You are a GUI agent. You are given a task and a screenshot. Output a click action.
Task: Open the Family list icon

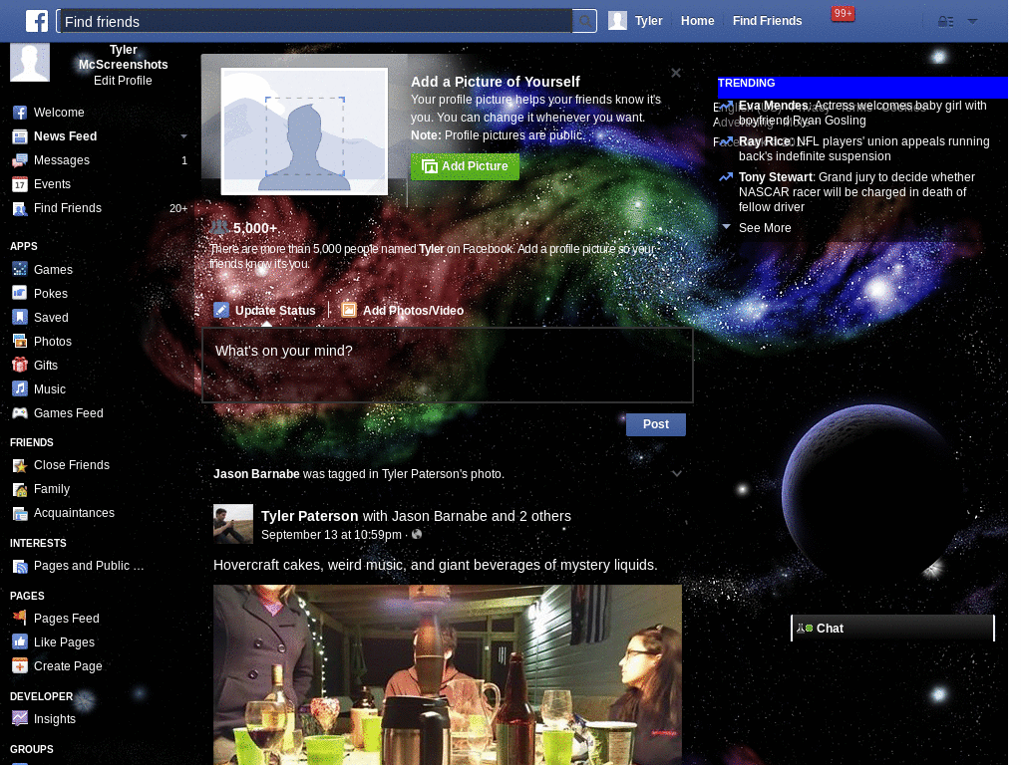pyautogui.click(x=20, y=489)
